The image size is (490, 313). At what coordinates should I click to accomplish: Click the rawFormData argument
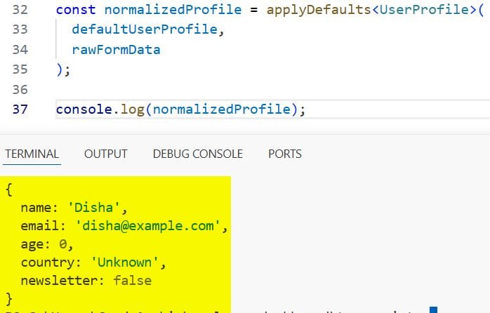pyautogui.click(x=117, y=50)
